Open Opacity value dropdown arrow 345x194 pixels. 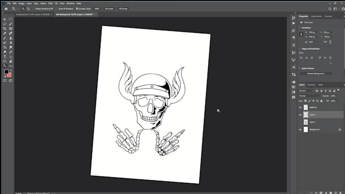[338, 96]
